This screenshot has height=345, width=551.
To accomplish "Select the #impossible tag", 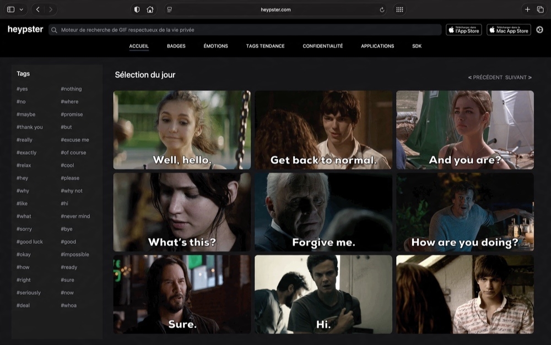I will pyautogui.click(x=75, y=254).
